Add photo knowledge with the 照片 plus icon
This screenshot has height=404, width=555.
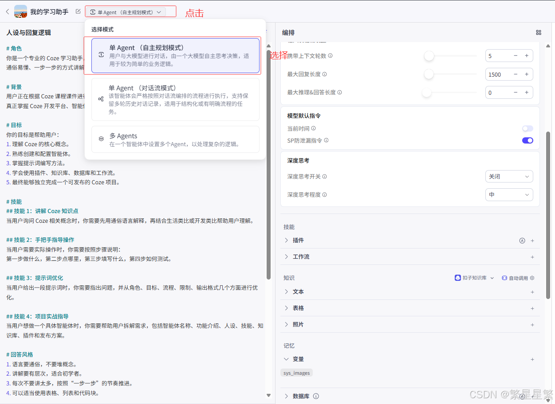532,325
